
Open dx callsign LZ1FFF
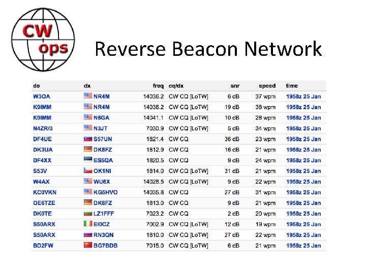104,214
